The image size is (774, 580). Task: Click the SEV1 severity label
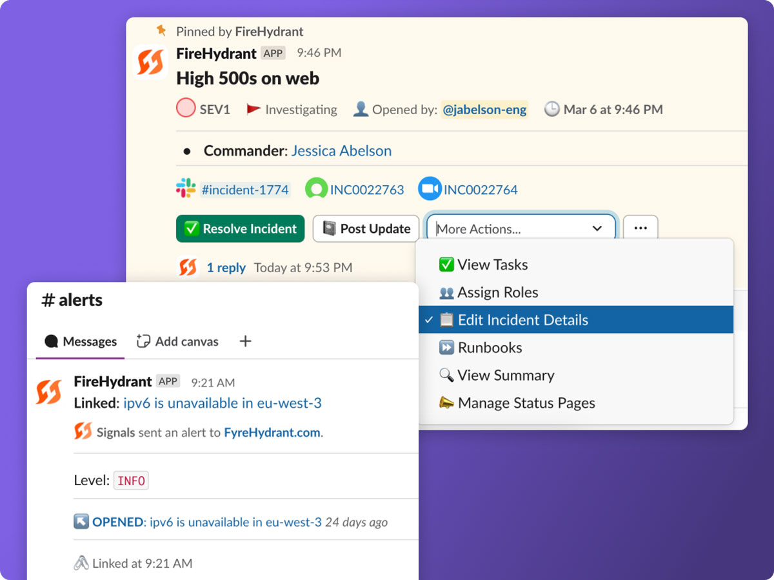coord(215,110)
